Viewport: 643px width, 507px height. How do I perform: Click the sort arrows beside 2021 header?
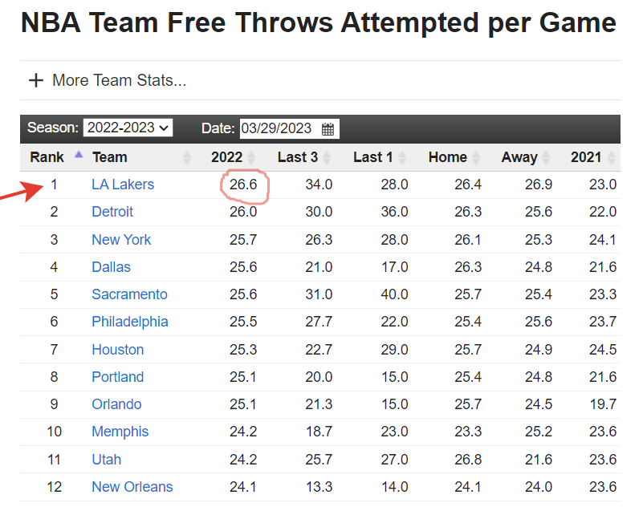click(611, 157)
